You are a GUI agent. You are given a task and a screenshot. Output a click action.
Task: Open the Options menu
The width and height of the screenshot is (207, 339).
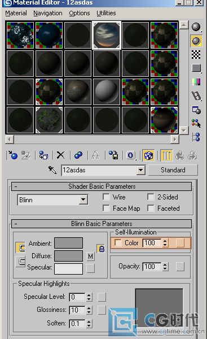point(80,13)
